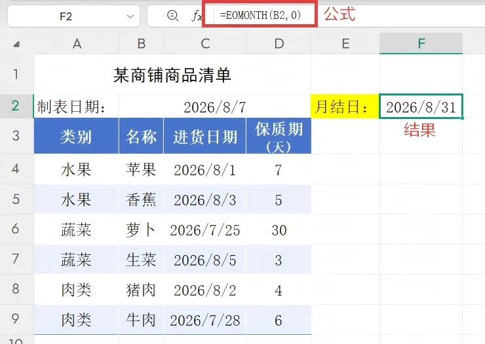Click the title cell 某商铺商品清单
Viewport: 485px width, 344px height.
coord(172,75)
